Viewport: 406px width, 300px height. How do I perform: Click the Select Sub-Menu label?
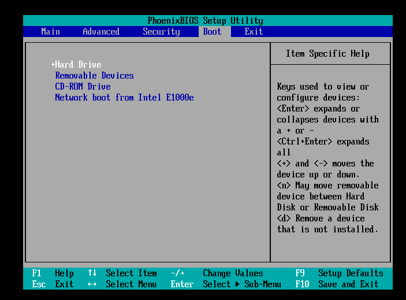(x=242, y=284)
